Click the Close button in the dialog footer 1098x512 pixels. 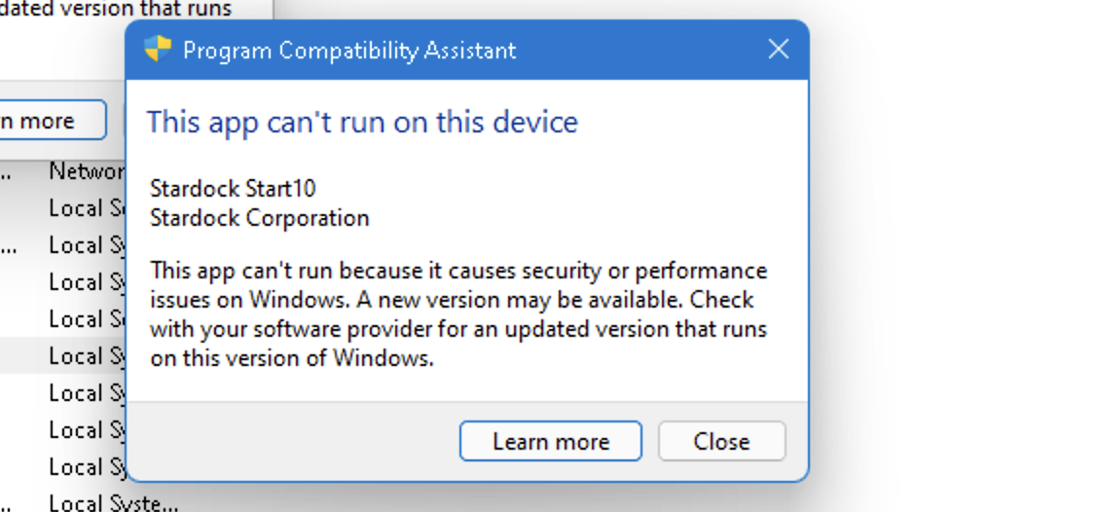[722, 441]
